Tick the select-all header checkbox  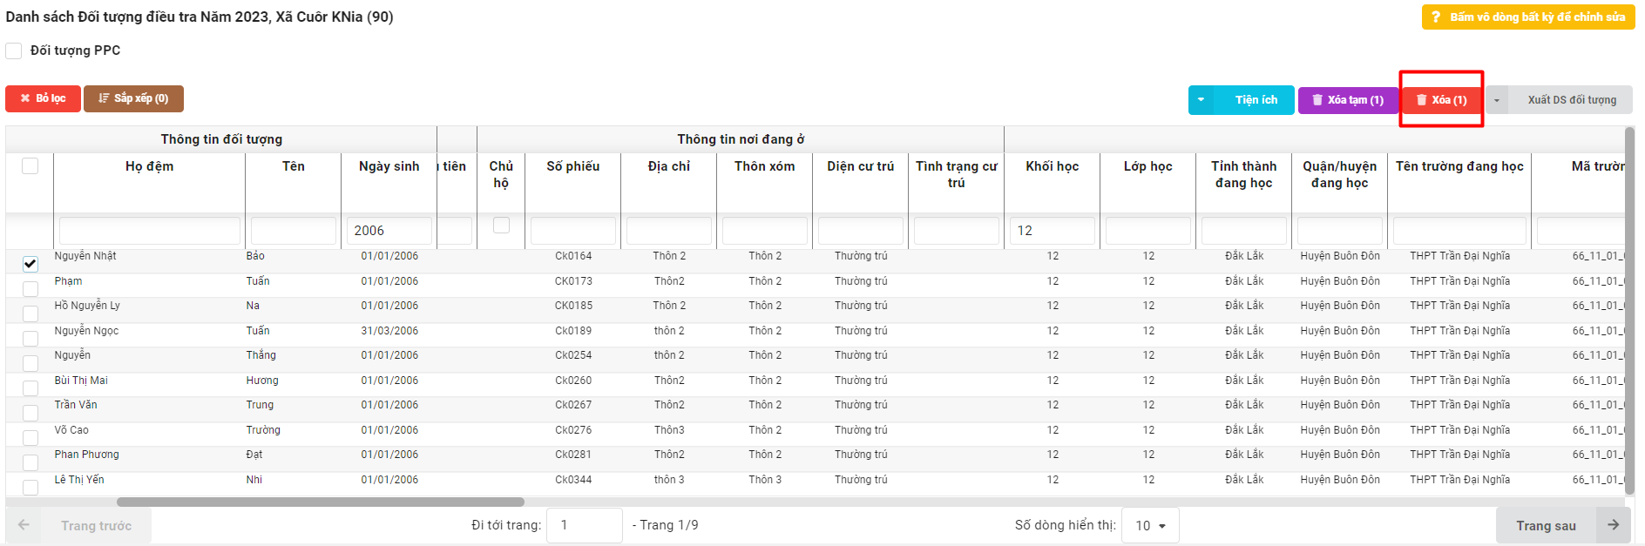coord(30,166)
